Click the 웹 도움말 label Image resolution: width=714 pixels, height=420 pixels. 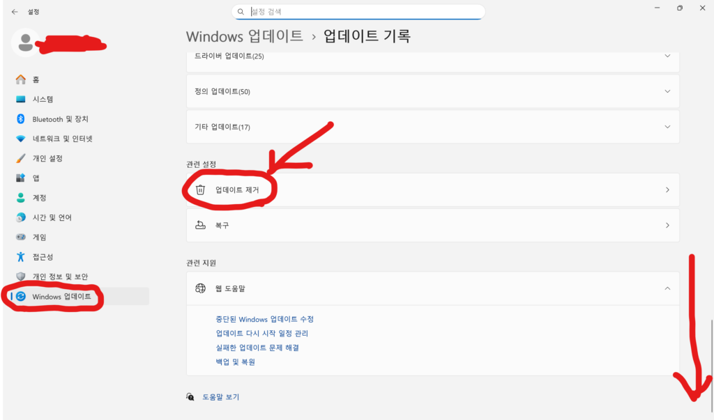(x=230, y=288)
